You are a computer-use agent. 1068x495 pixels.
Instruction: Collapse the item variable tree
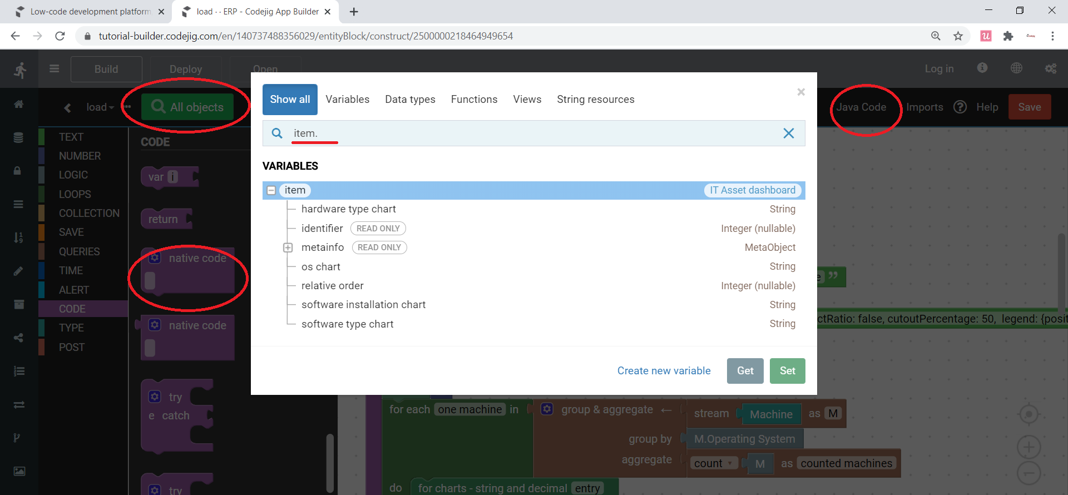point(271,190)
